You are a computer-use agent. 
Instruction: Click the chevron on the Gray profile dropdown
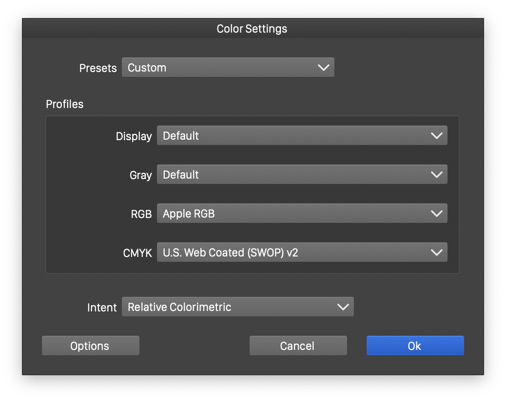(437, 174)
